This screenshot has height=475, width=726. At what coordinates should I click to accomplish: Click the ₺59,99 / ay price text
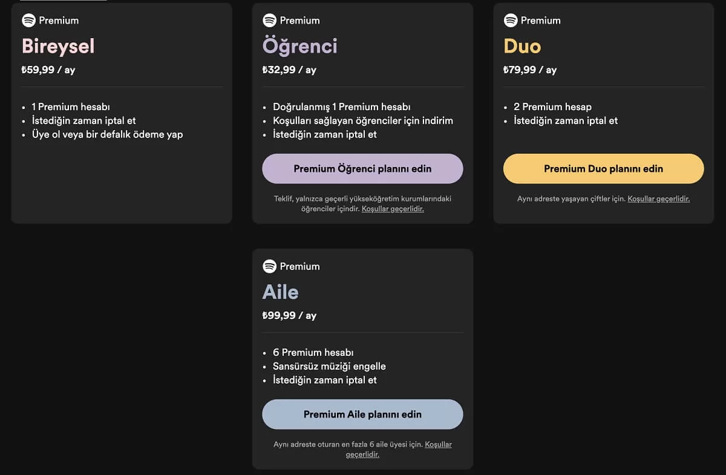[48, 70]
